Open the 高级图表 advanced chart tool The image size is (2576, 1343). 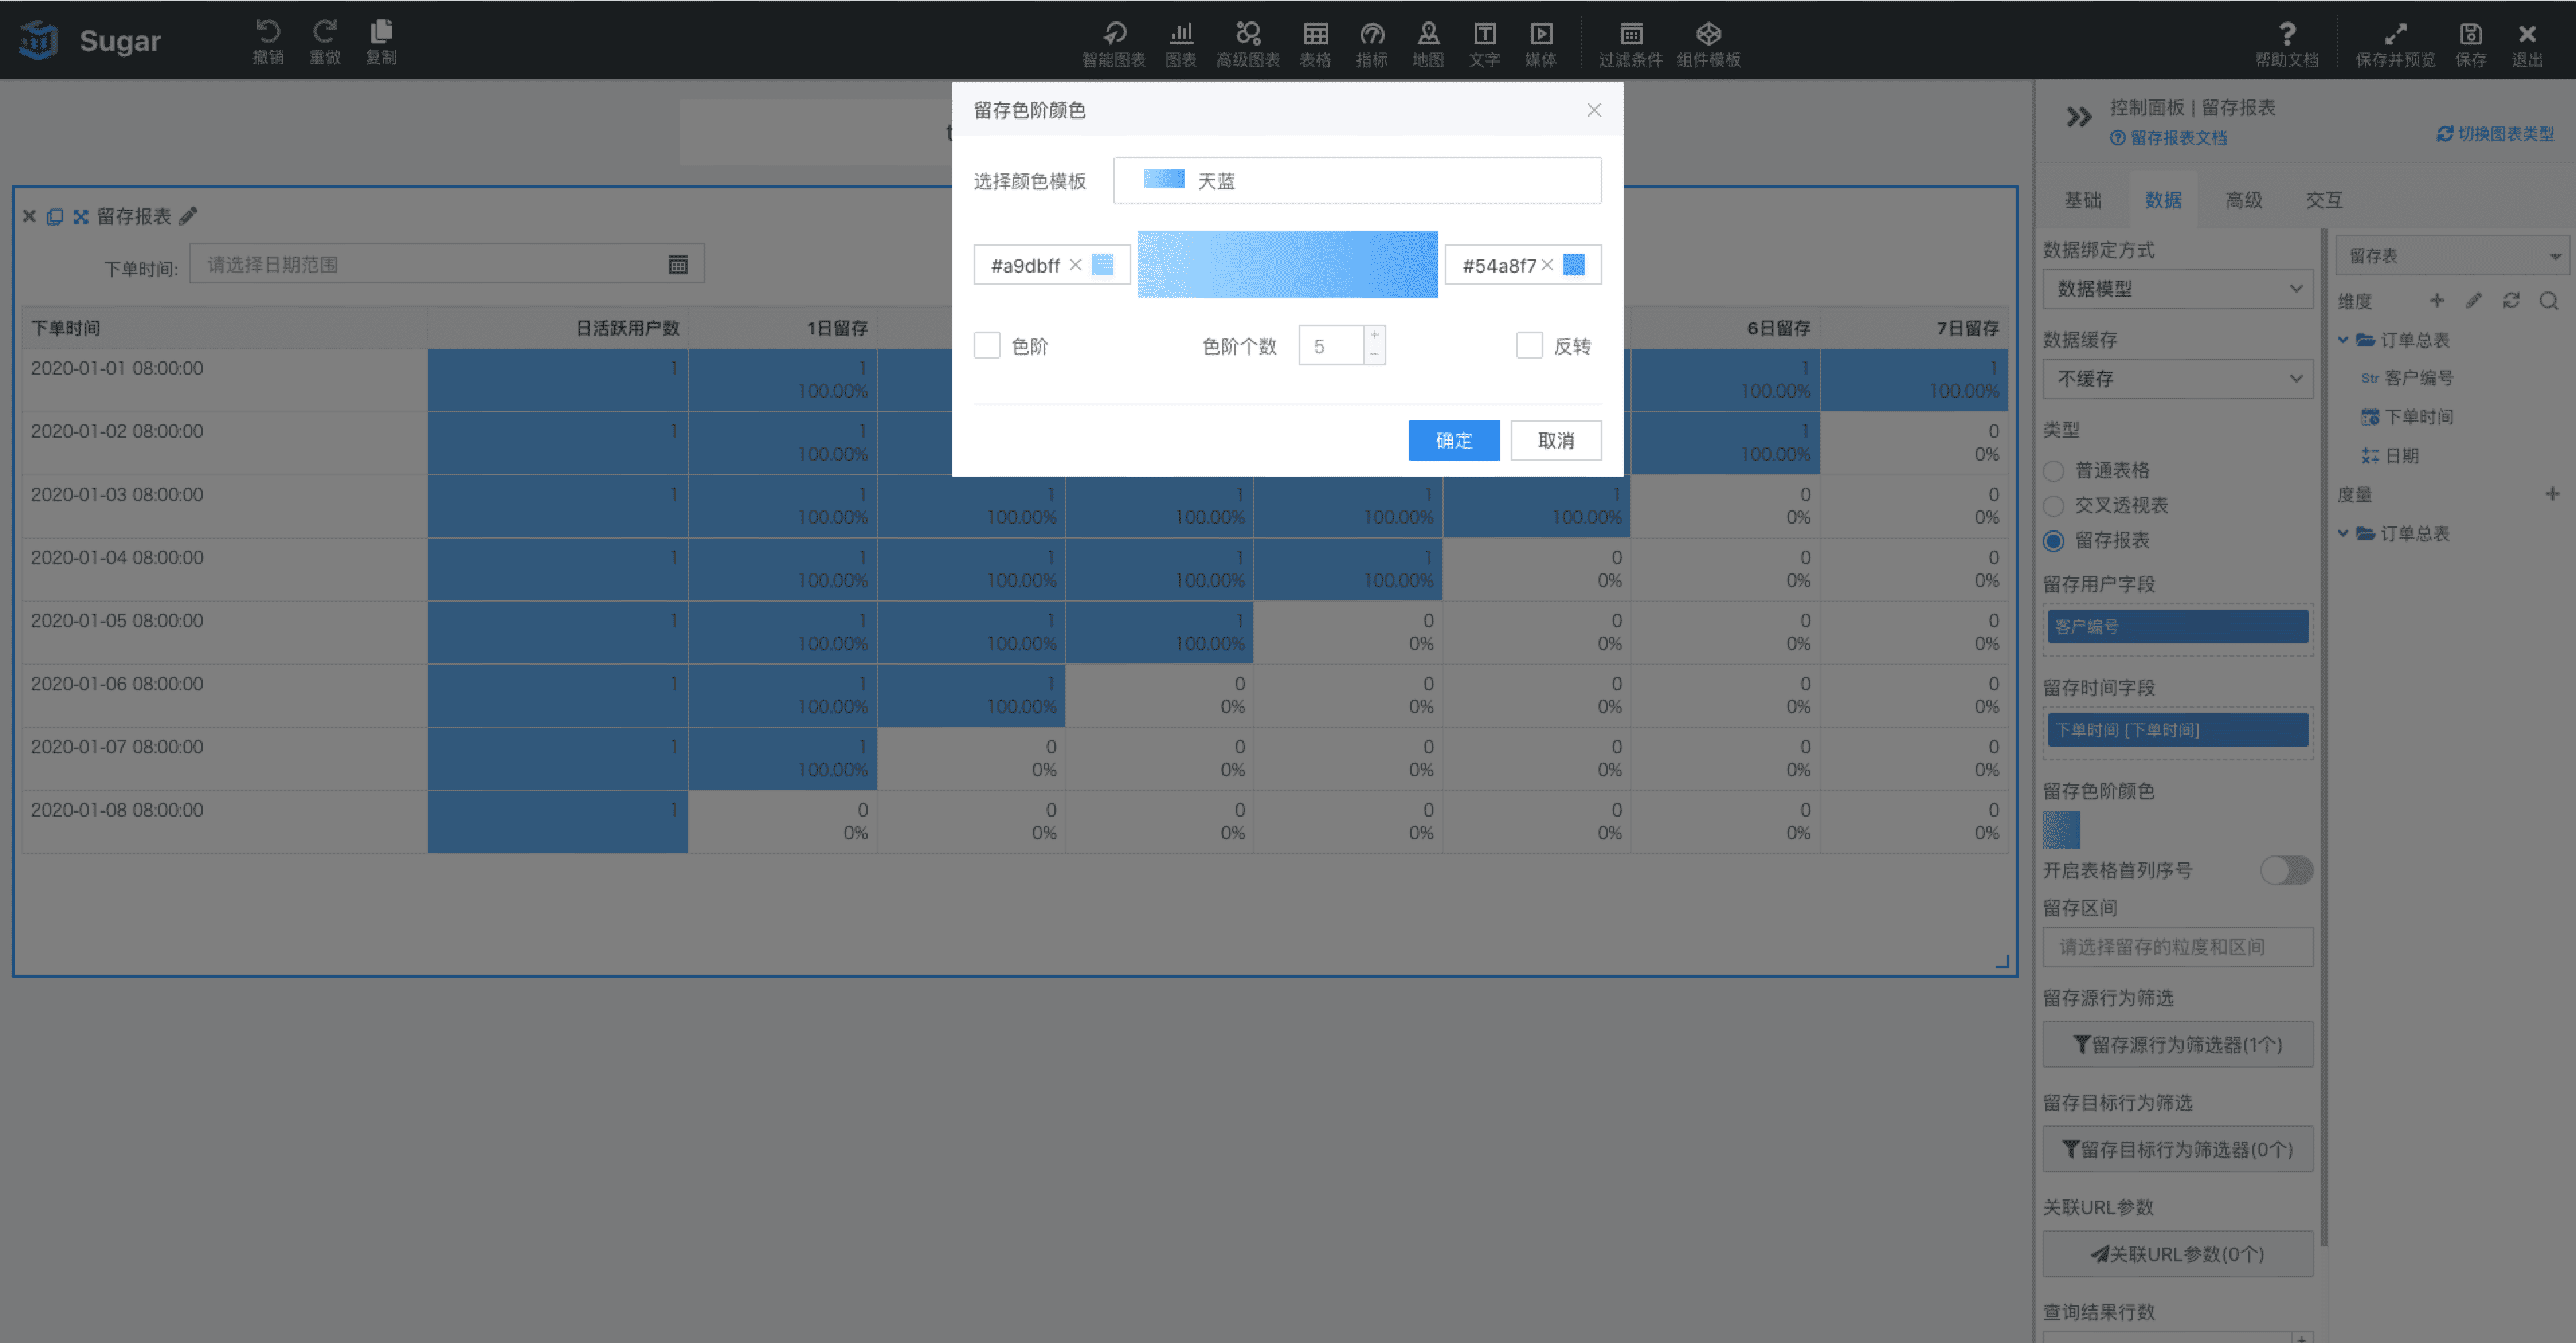1248,44
